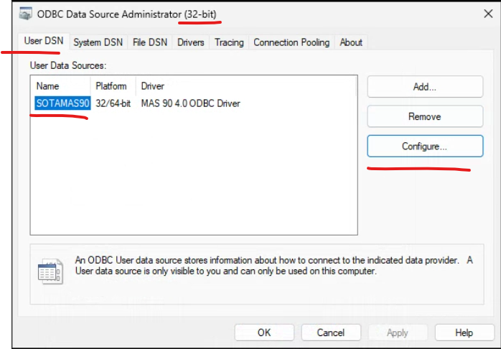Open the System DSN tab

tap(98, 42)
